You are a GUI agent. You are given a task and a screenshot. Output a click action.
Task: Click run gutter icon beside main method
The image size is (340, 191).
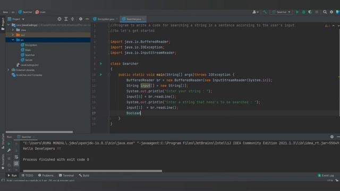coord(101,75)
